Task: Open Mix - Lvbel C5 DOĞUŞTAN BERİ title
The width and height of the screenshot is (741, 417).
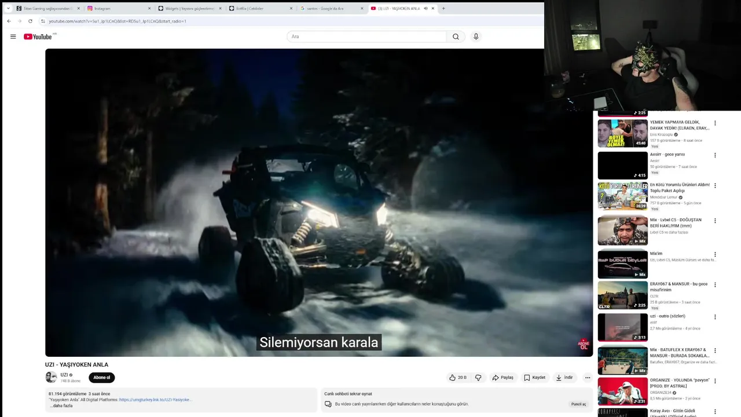Action: point(676,222)
